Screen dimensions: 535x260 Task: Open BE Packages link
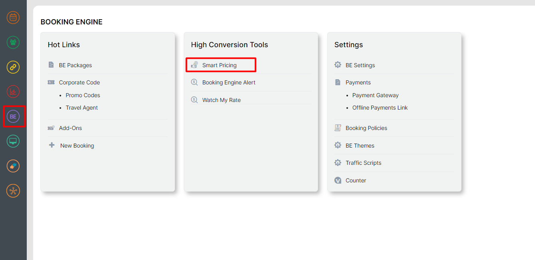click(x=75, y=65)
